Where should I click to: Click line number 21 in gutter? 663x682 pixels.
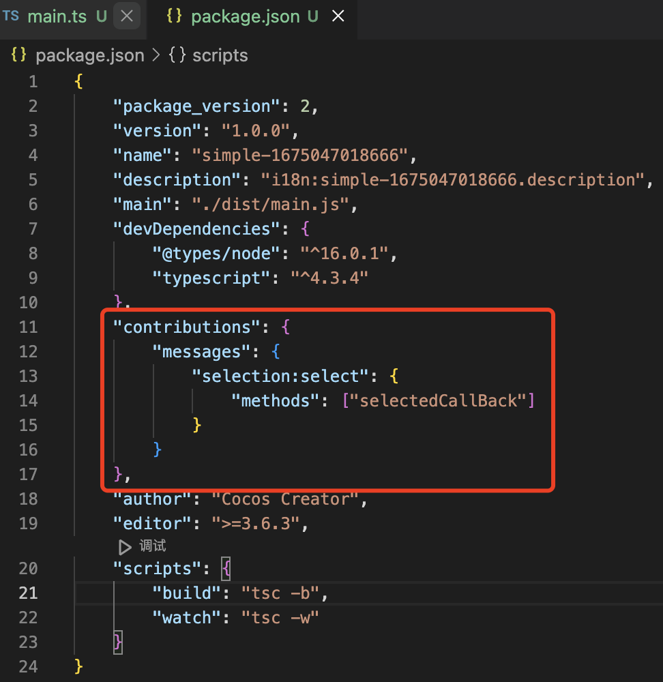(28, 593)
